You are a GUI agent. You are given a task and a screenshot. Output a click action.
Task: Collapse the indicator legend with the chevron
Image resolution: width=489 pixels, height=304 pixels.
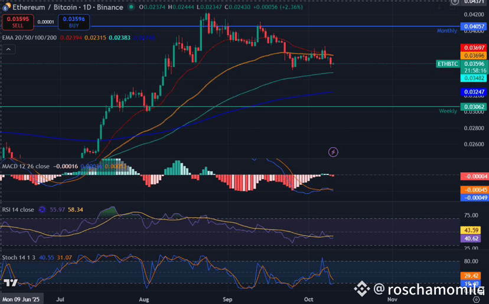click(8, 49)
